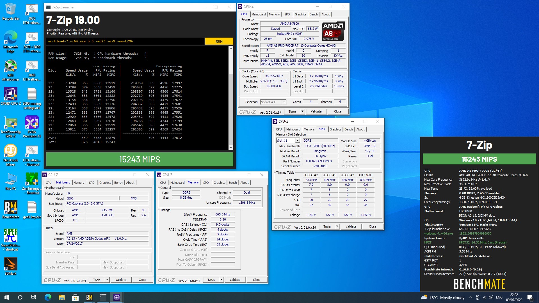Open the geek key.txt desktop file
This screenshot has height=303, width=539.
[32, 210]
